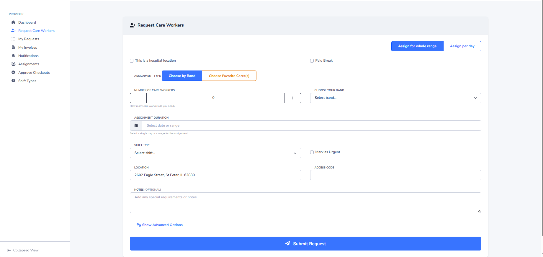The width and height of the screenshot is (543, 257).
Task: Check the hospital location checkbox
Action: (132, 61)
